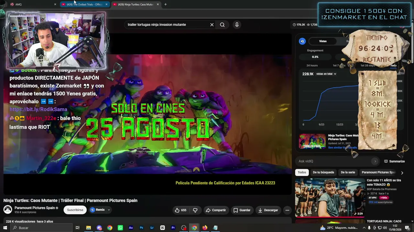Dislike the video with thumbs-down icon

(x=195, y=210)
